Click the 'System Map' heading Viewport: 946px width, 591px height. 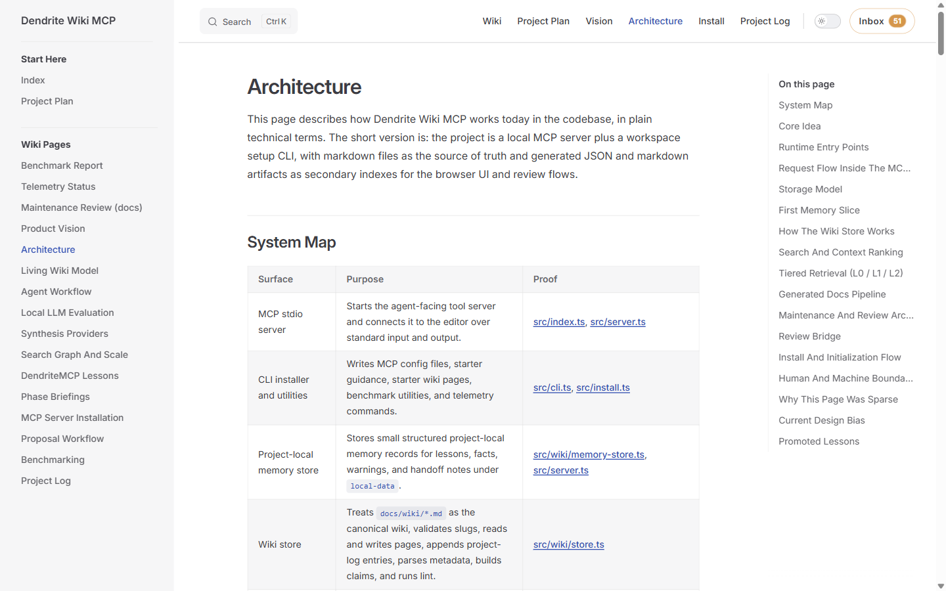(292, 242)
